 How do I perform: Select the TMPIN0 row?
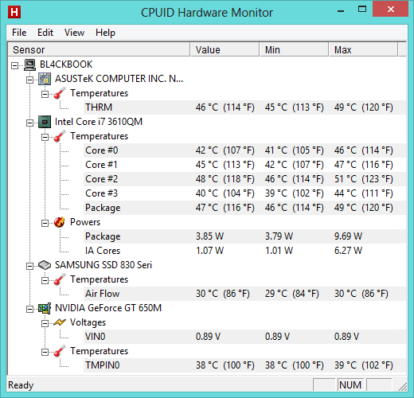(244, 365)
